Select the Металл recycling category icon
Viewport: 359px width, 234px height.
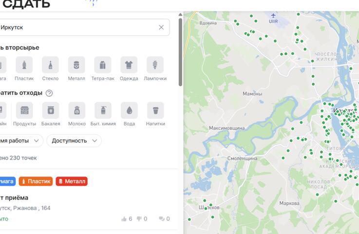pyautogui.click(x=76, y=65)
